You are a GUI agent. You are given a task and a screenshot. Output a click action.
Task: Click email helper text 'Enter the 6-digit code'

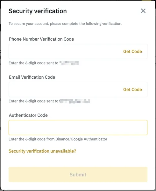tap(33, 101)
